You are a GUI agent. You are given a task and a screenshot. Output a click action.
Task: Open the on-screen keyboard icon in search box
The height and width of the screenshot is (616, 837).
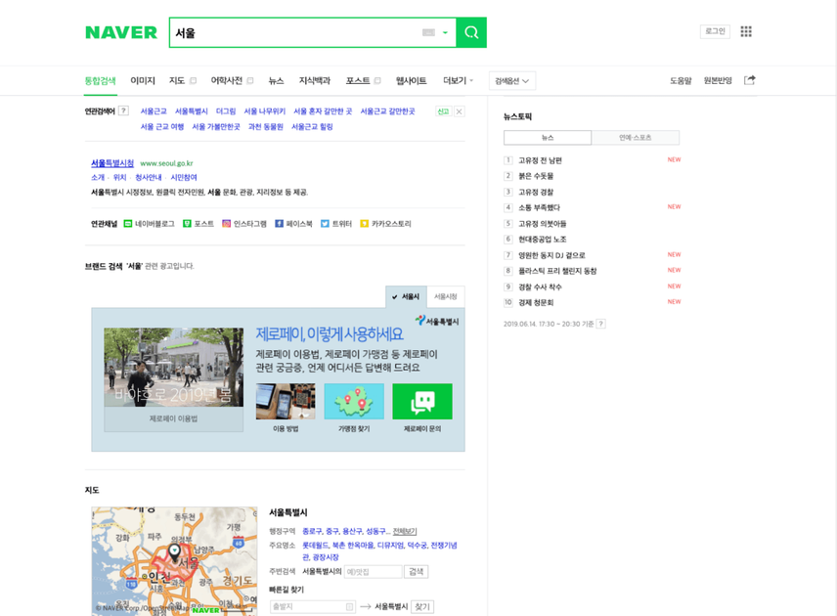point(428,32)
